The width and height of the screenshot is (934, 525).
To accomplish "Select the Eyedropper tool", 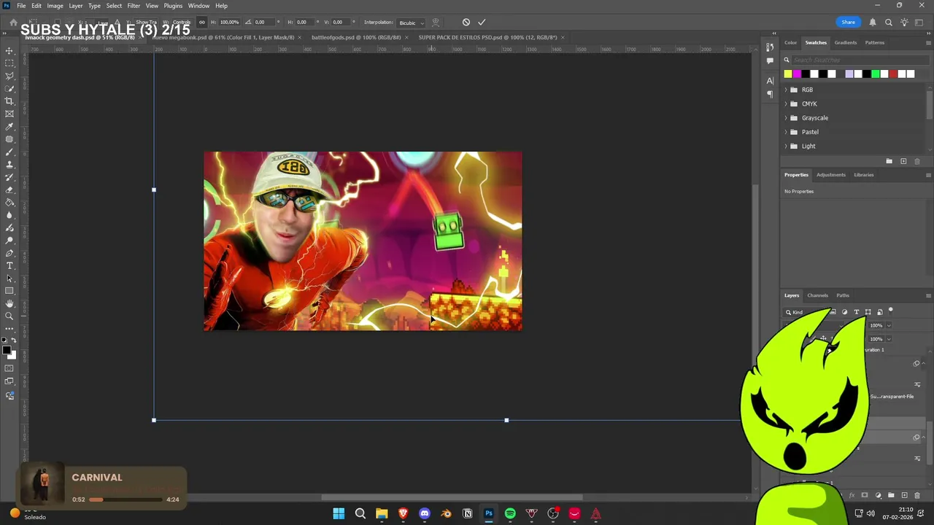I will [x=9, y=126].
